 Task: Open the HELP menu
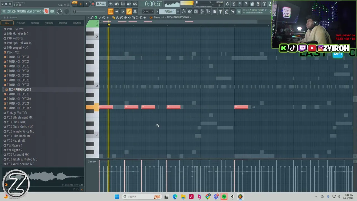52,11
